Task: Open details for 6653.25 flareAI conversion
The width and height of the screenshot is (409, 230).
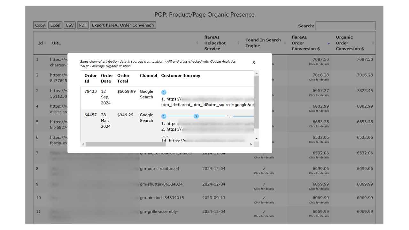Action: pyautogui.click(x=319, y=126)
